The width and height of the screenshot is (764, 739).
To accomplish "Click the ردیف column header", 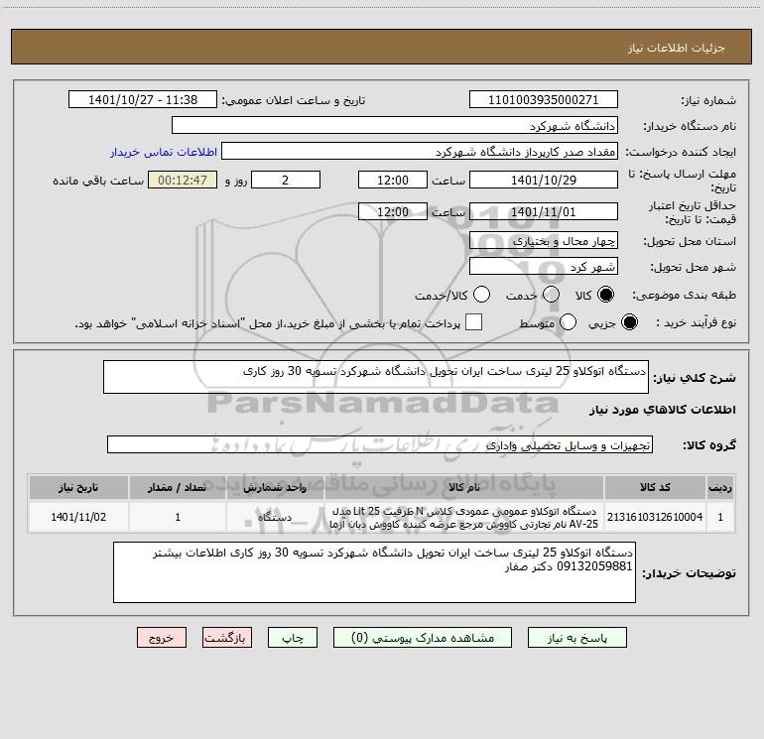I will pyautogui.click(x=720, y=488).
